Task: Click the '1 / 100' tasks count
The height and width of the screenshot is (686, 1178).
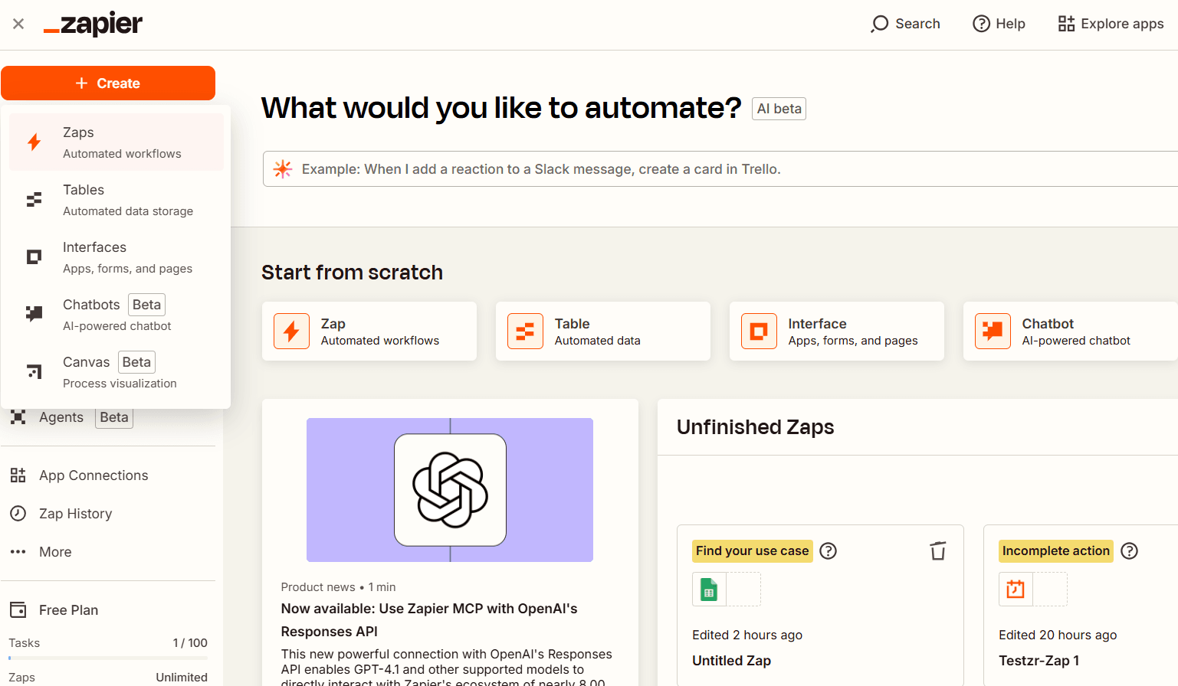Action: (190, 643)
